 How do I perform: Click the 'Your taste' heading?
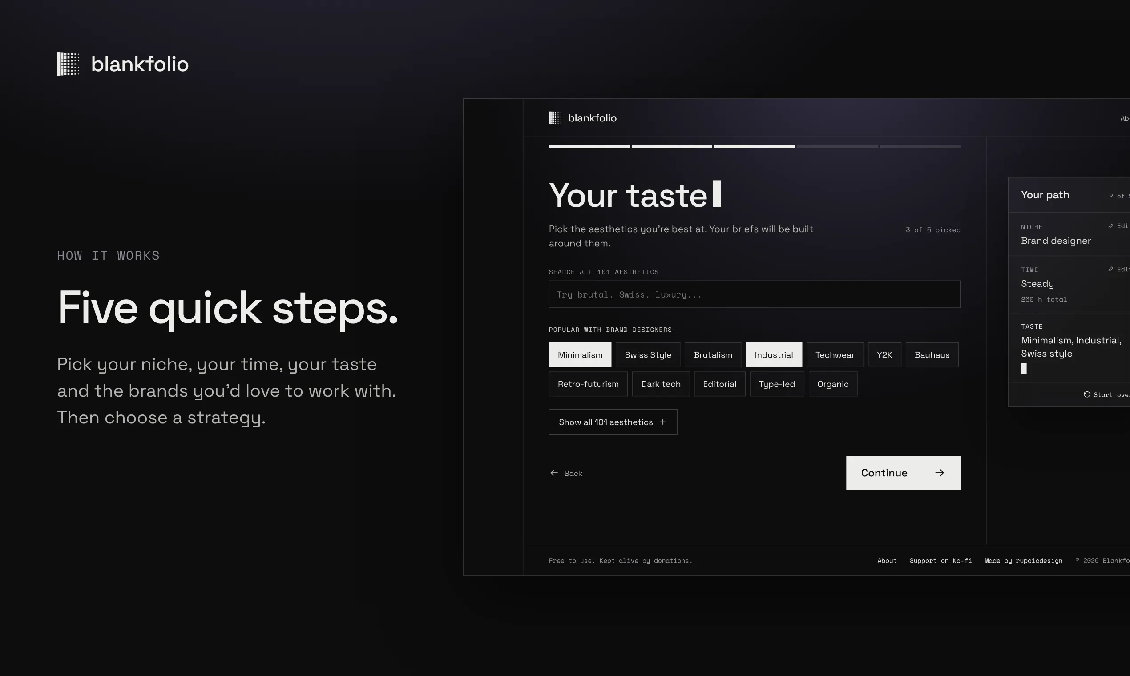[x=628, y=195]
